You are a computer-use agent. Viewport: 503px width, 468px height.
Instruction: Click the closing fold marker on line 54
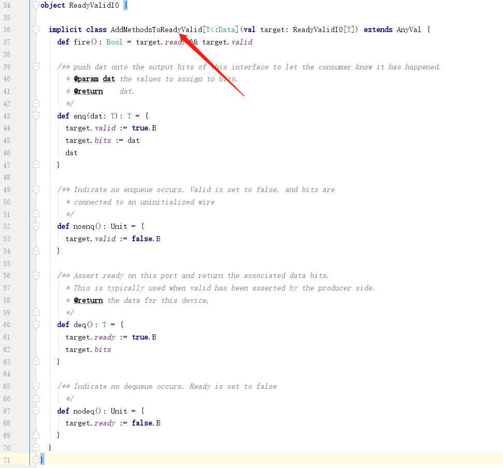36,251
